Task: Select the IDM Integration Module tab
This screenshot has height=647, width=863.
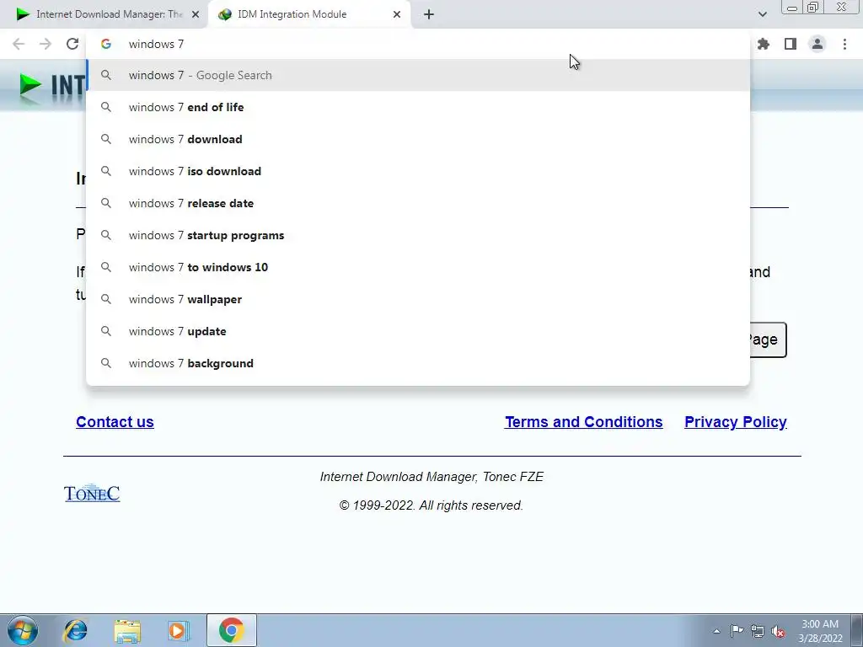Action: tap(308, 14)
